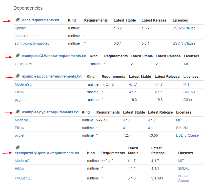Open the sphinxcontrib-napoleon package link

tap(33, 43)
